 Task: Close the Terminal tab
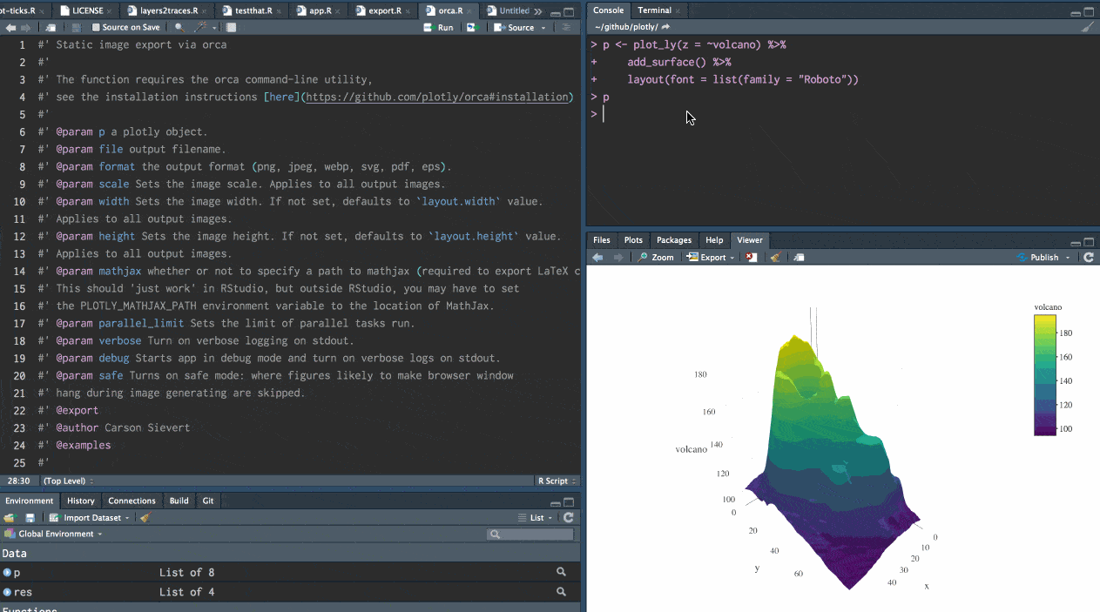pos(678,10)
